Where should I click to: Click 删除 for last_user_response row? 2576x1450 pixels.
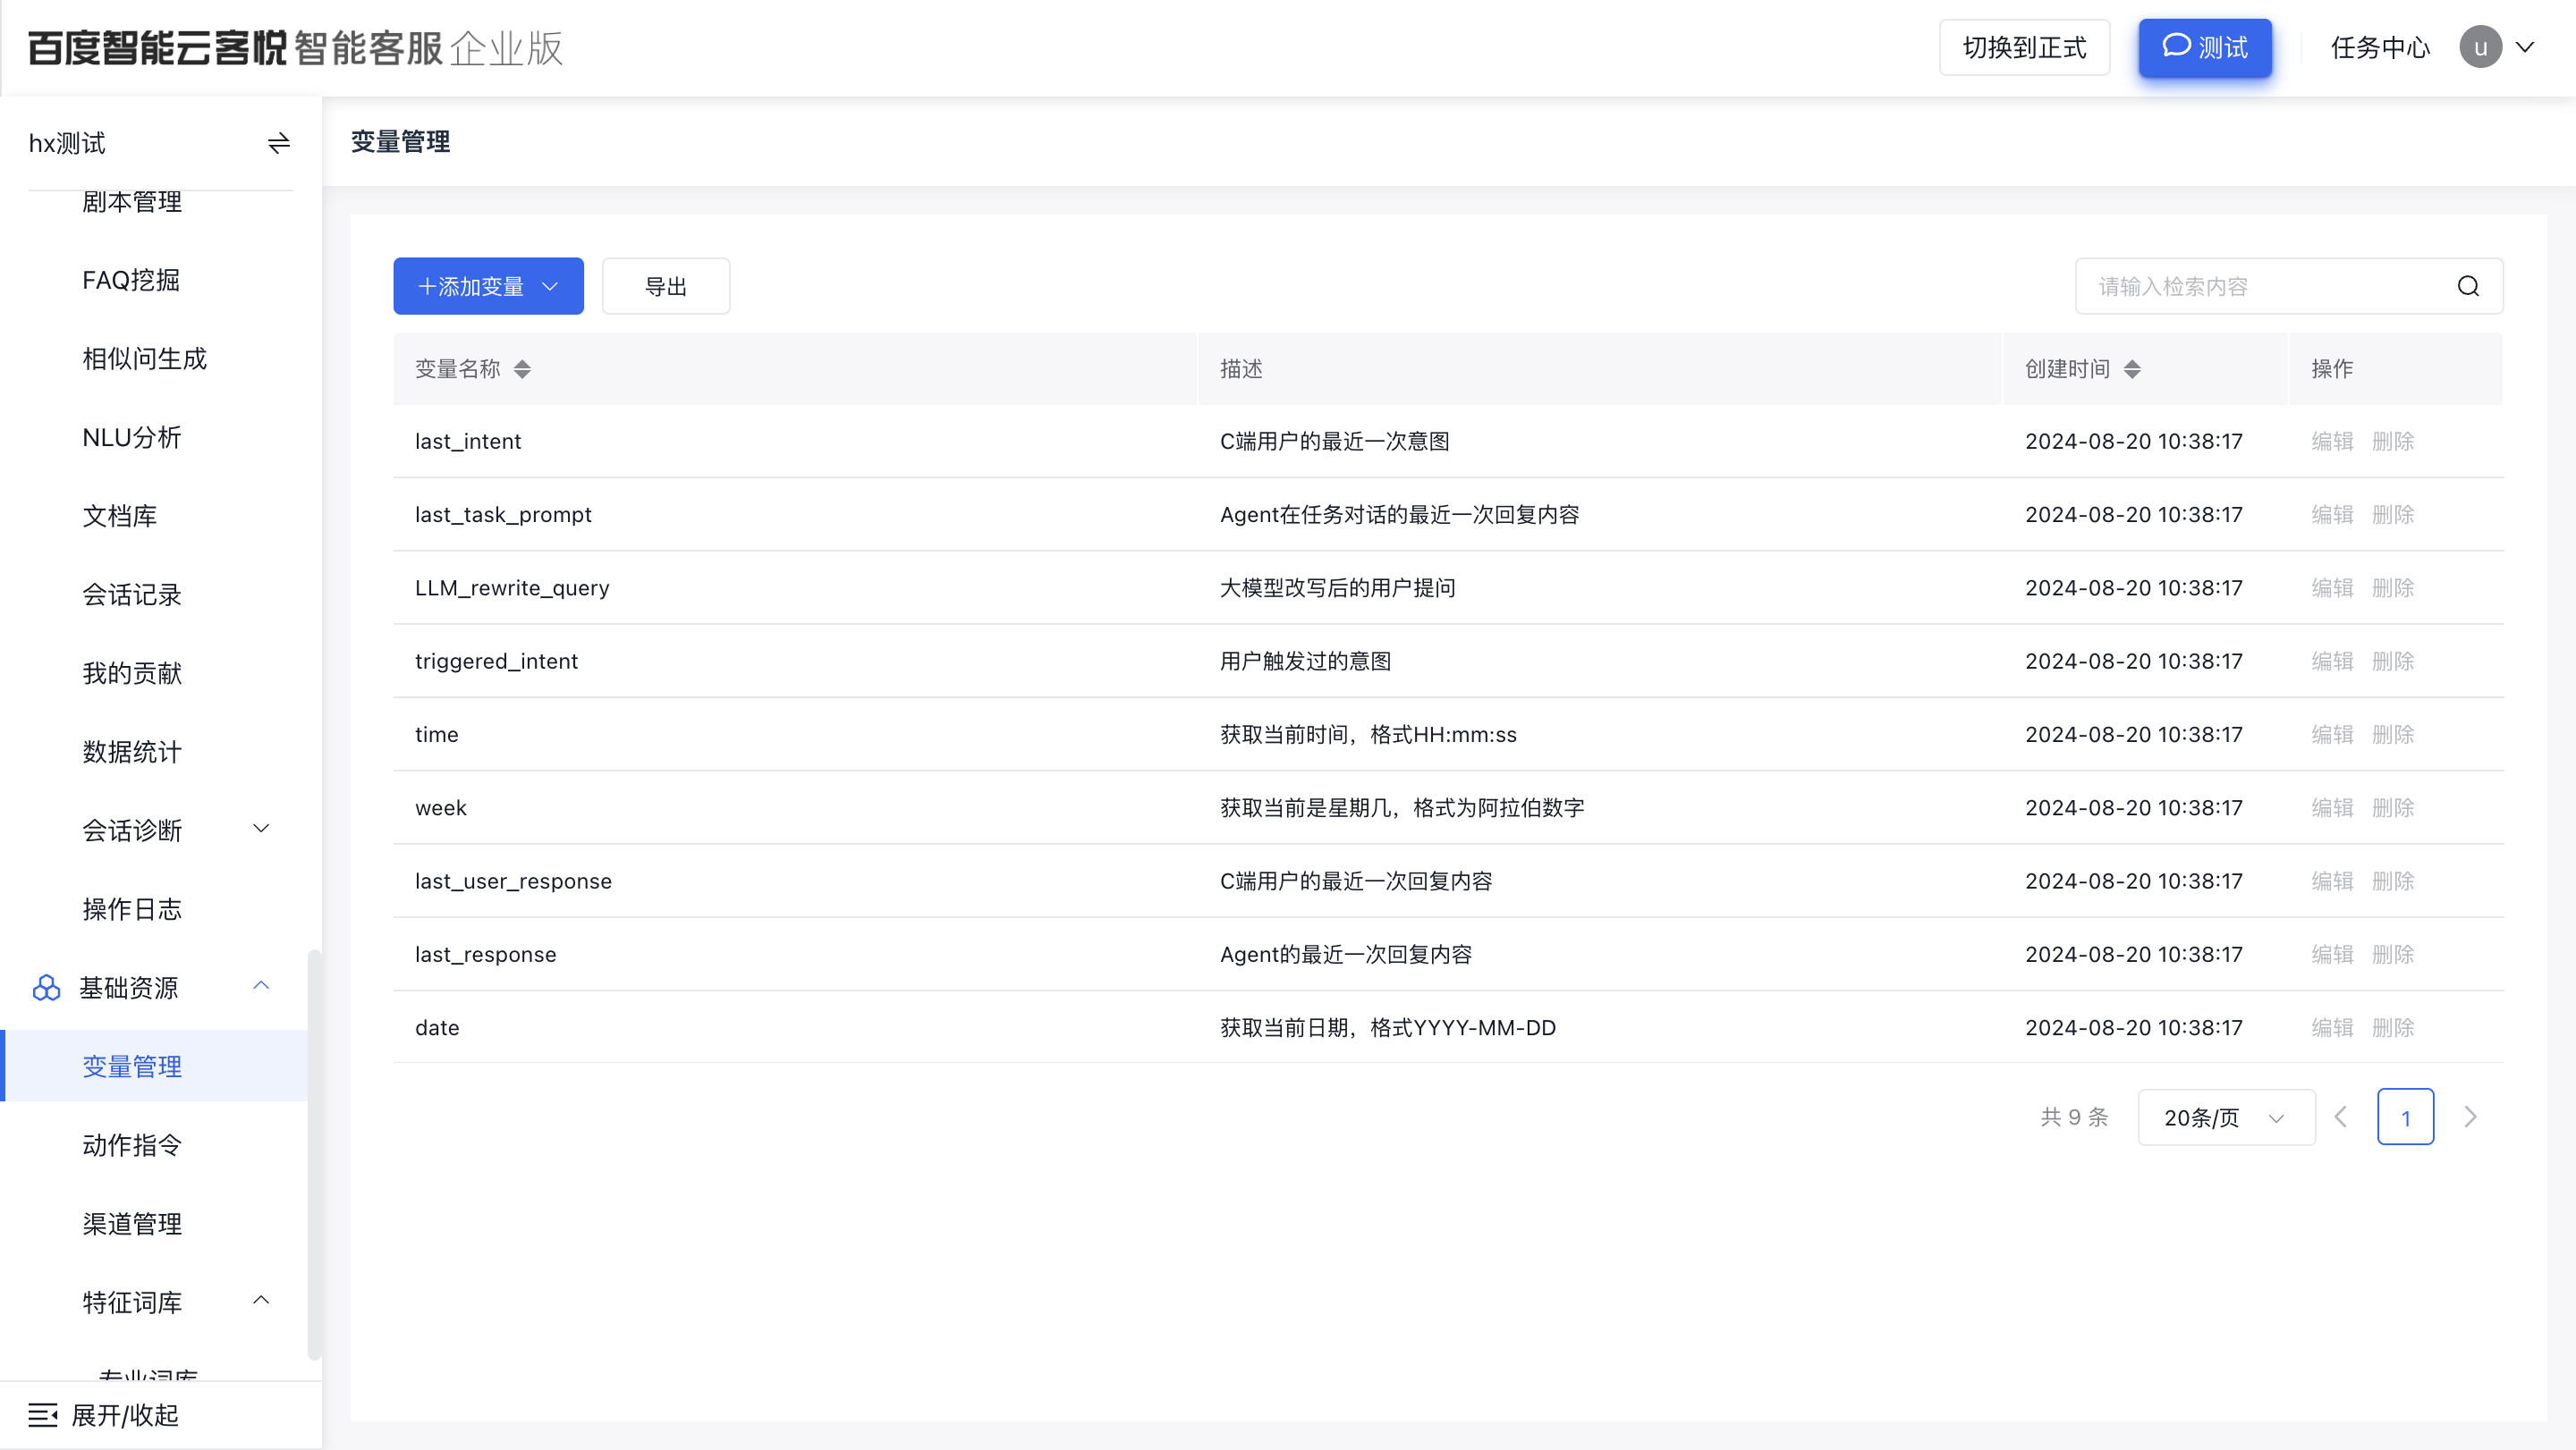[2393, 881]
